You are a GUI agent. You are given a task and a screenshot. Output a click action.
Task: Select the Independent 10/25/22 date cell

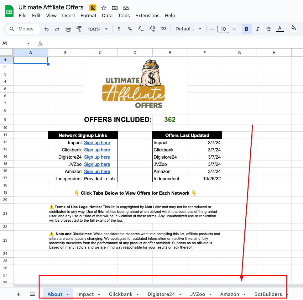coord(204,179)
